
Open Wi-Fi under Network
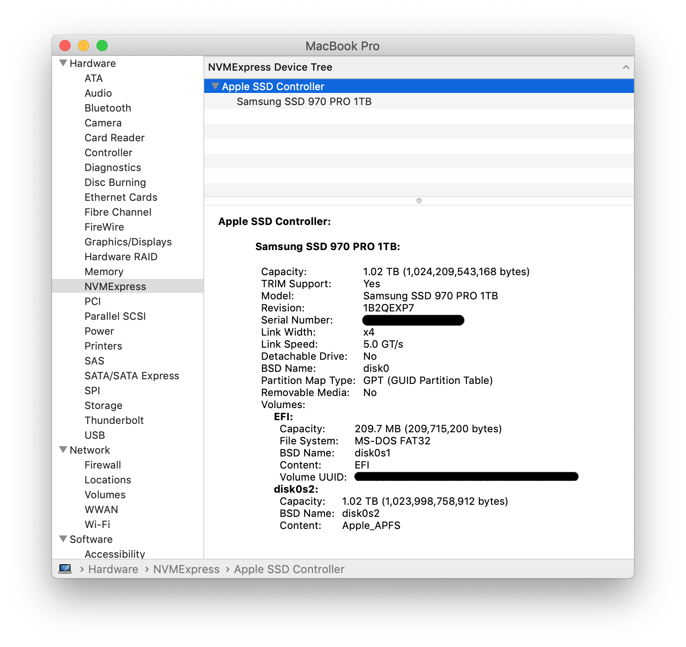97,524
